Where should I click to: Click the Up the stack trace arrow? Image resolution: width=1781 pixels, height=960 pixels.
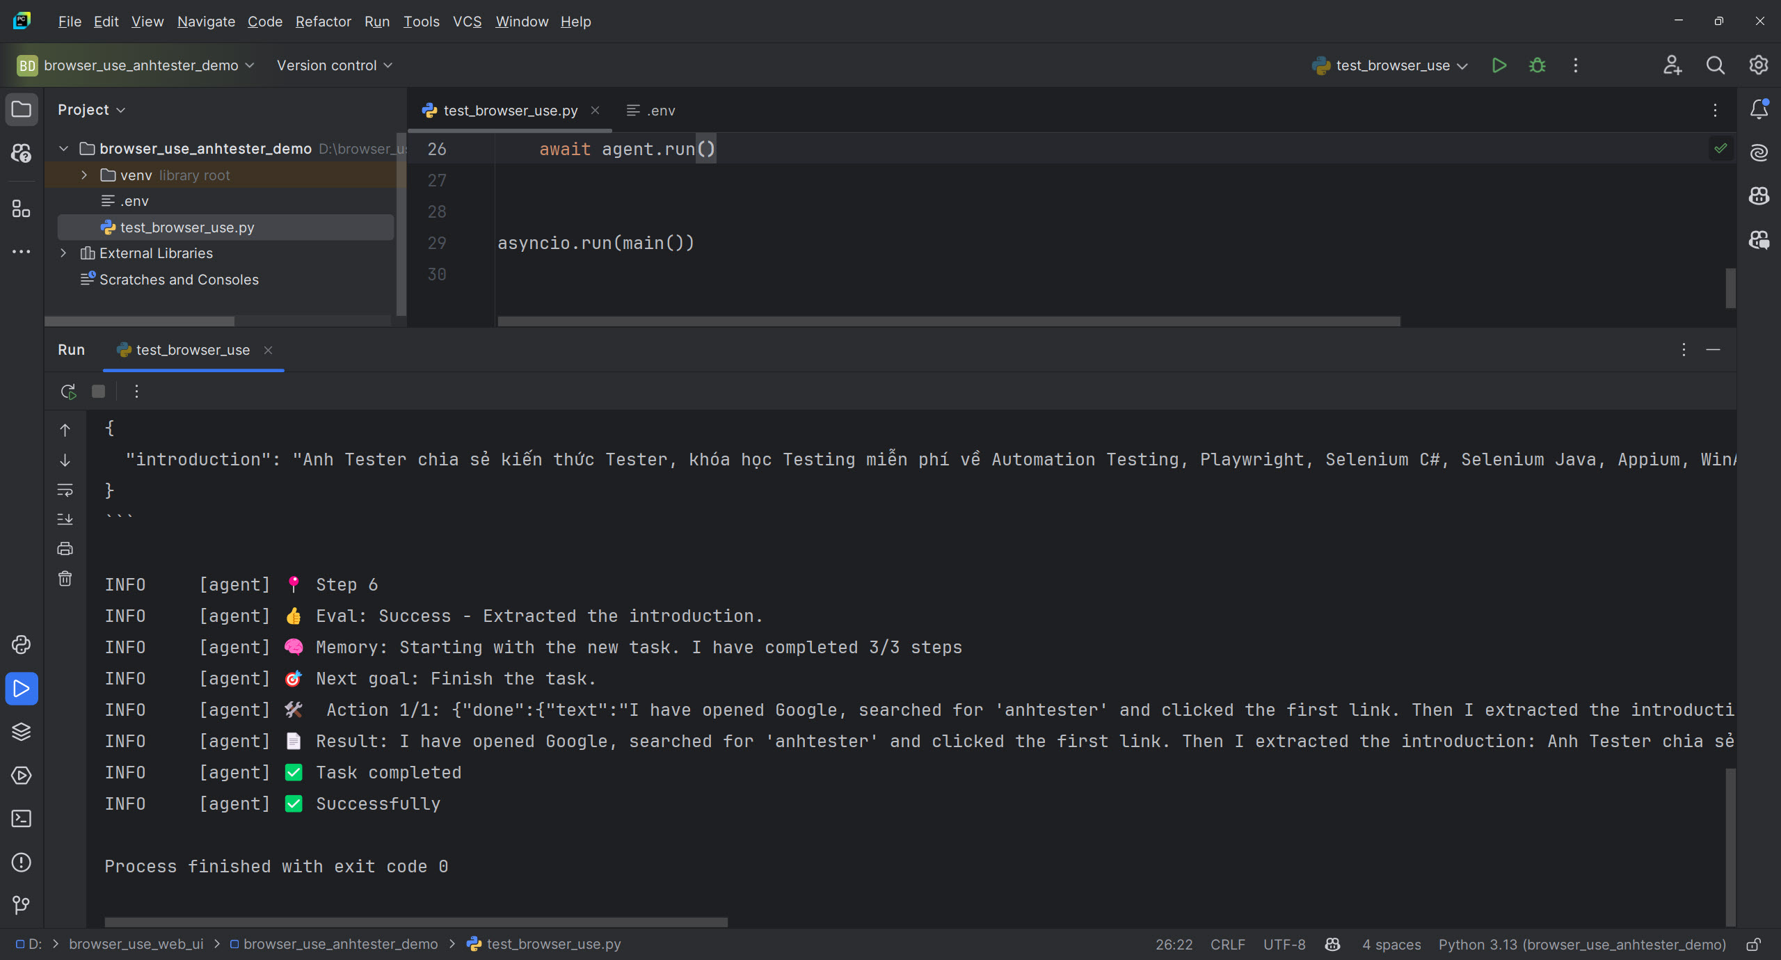tap(65, 430)
